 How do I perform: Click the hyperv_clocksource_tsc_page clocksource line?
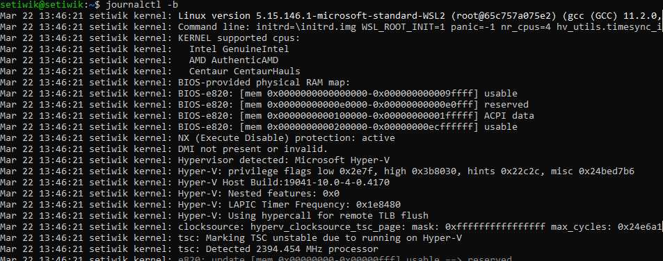click(331, 227)
